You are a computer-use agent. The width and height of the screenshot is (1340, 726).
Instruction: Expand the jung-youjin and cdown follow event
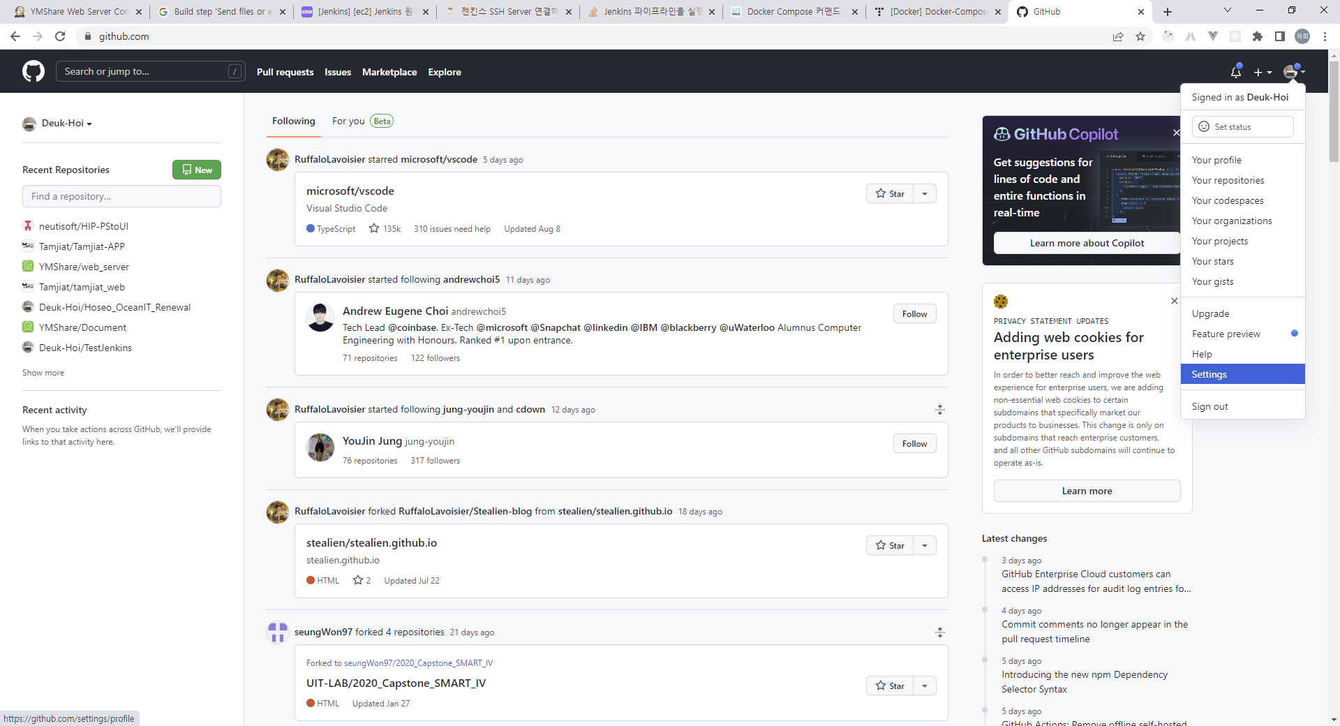tap(940, 410)
